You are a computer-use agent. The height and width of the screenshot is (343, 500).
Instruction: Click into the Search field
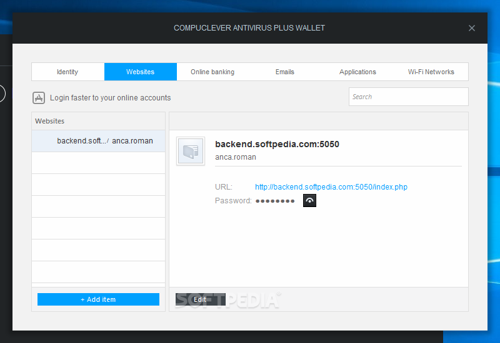[x=409, y=97]
